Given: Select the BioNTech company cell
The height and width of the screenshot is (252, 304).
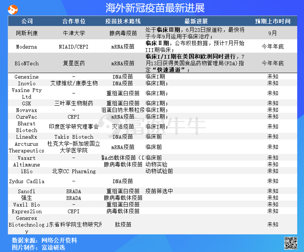Looking at the screenshot, I should (27, 63).
